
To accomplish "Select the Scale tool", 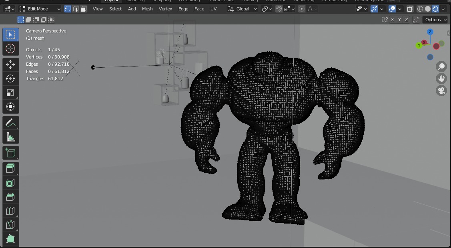I will point(11,93).
